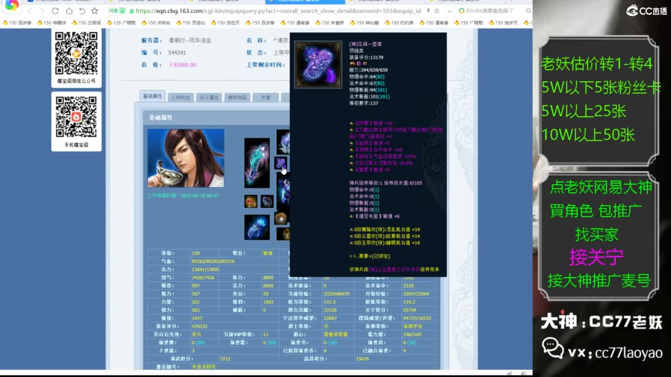Image resolution: width=671 pixels, height=377 pixels.
Task: Switch to the 战斗属性 tab
Action: 208,97
